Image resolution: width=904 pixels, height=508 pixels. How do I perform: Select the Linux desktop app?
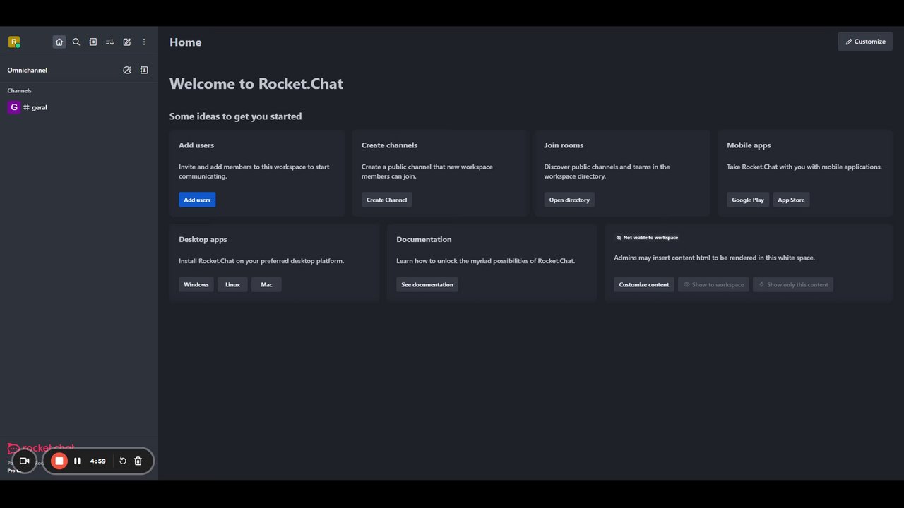[232, 284]
